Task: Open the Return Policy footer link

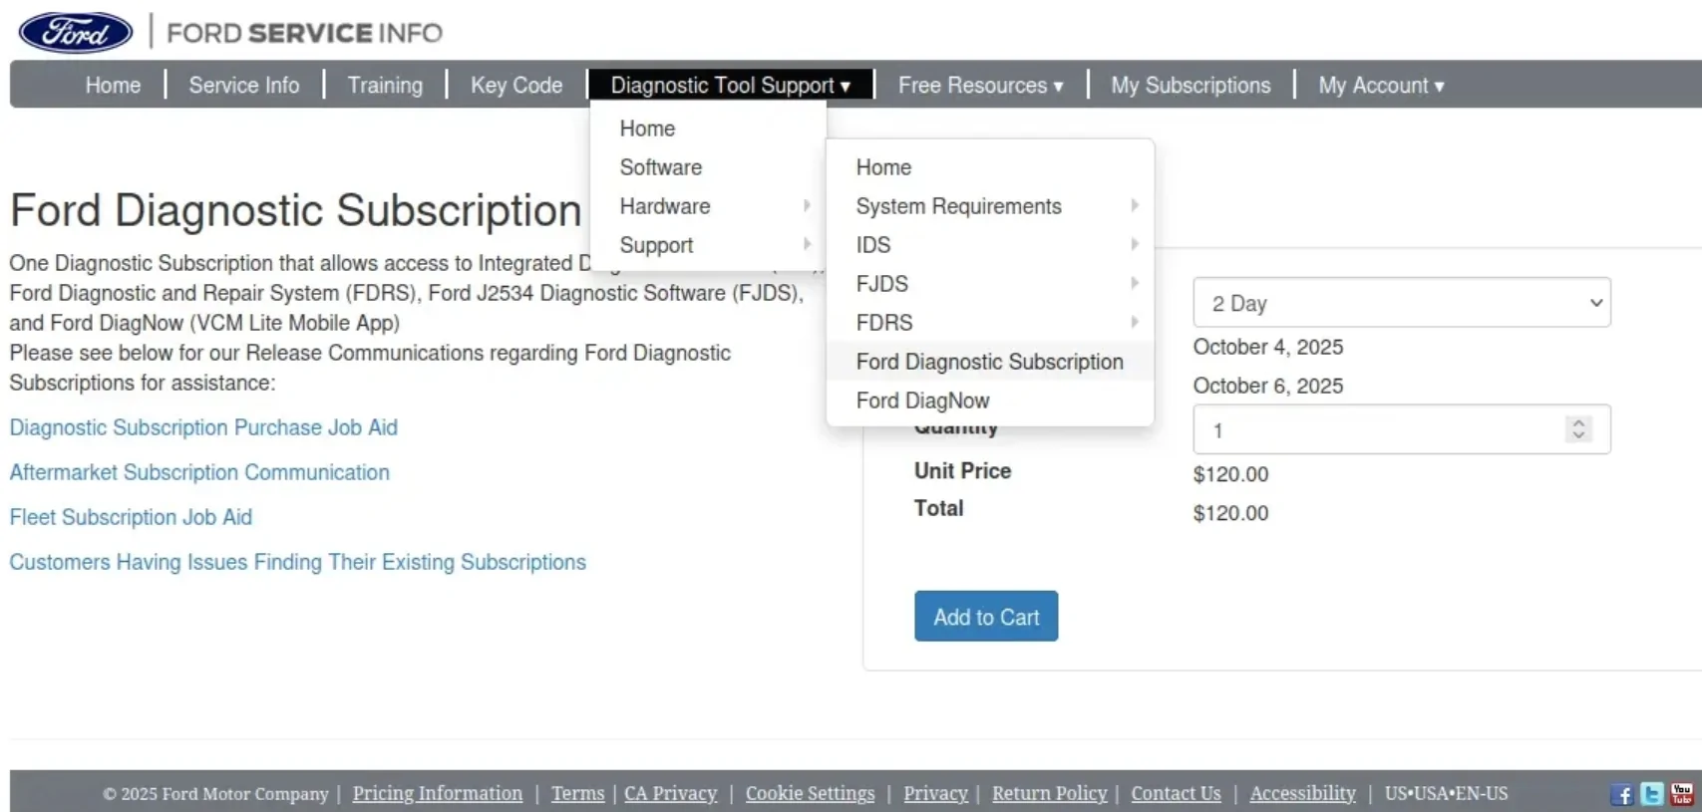Action: pyautogui.click(x=1050, y=793)
